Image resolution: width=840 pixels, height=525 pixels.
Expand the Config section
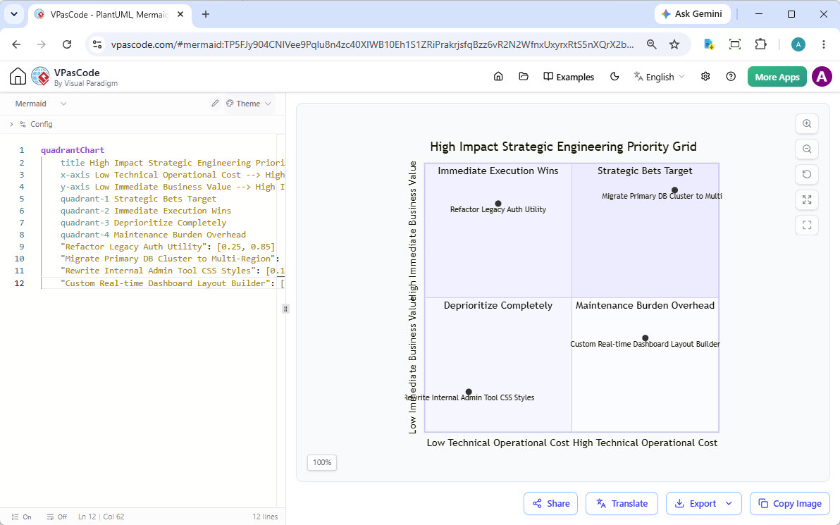coord(31,124)
